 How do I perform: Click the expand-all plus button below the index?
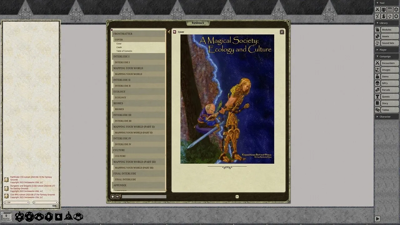pos(113,197)
